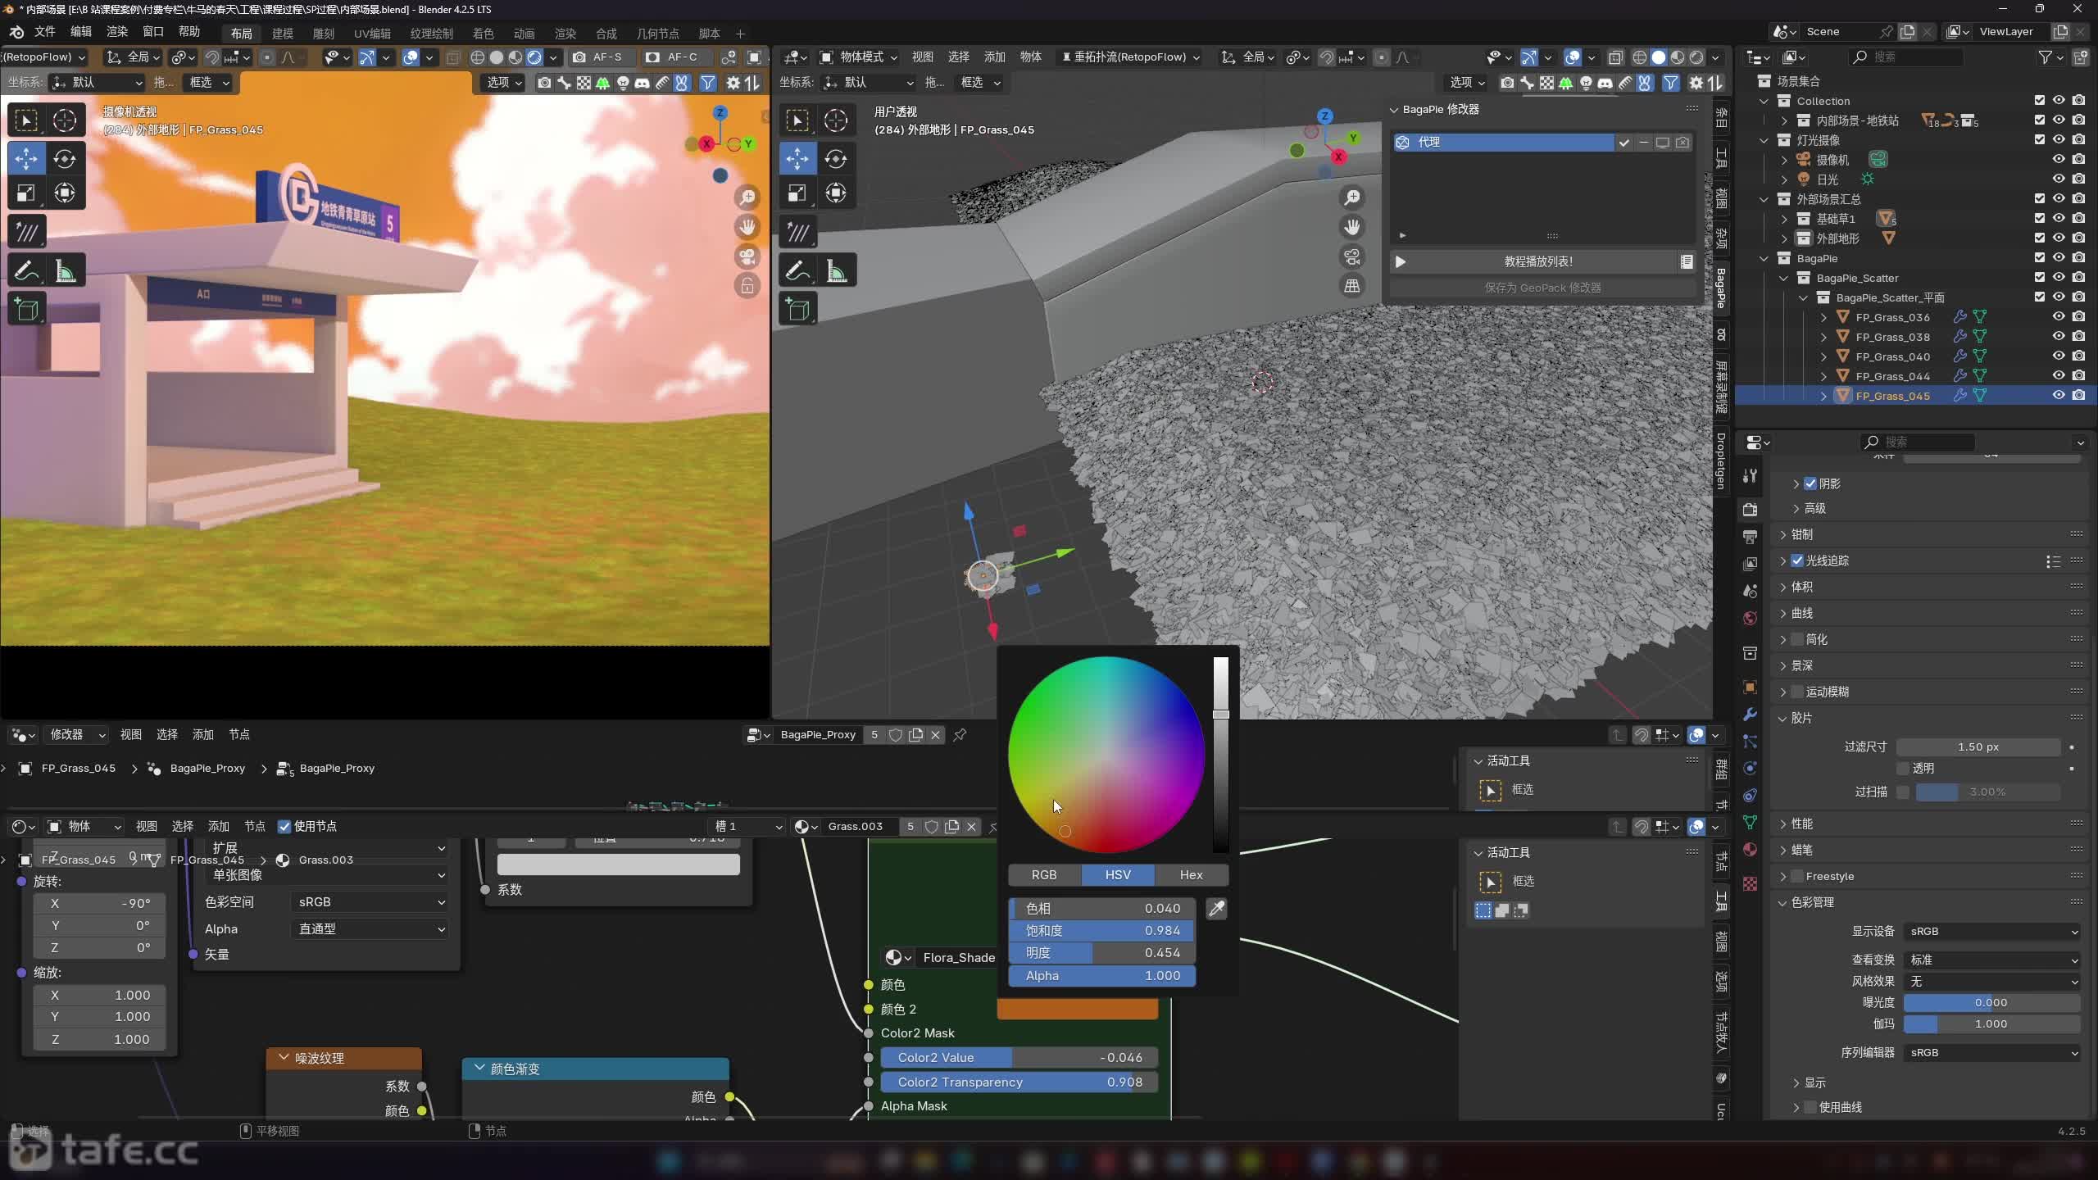Click the eyedropper icon in color picker

[x=1216, y=909]
